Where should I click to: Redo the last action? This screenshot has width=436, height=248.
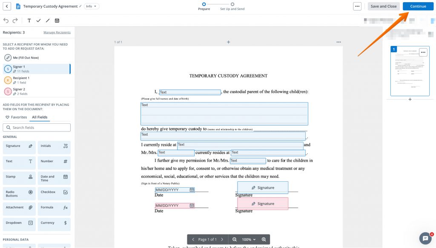(x=15, y=20)
